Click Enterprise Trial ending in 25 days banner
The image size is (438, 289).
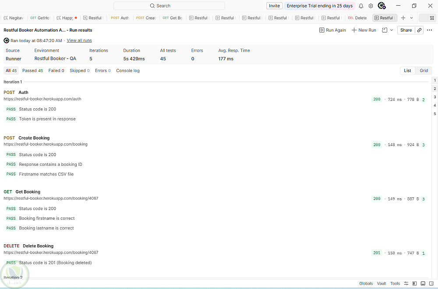click(320, 6)
